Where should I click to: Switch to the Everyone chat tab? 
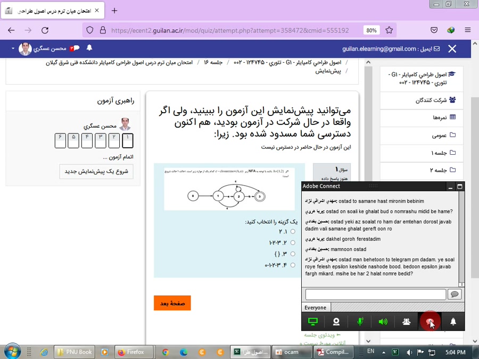tap(316, 307)
